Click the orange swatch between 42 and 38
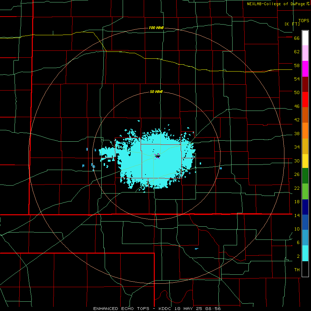The image size is (311, 311). point(305,131)
